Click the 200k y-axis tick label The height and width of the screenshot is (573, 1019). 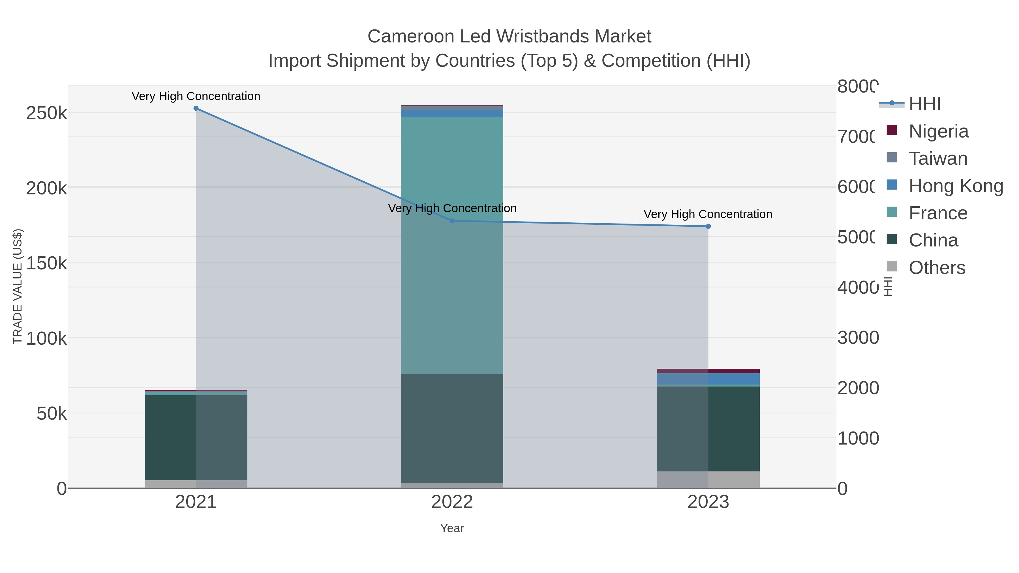pyautogui.click(x=47, y=189)
